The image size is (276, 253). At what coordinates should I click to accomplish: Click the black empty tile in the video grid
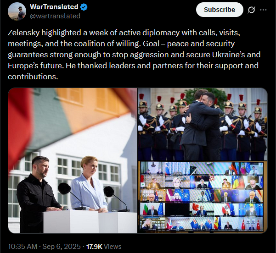click(177, 209)
